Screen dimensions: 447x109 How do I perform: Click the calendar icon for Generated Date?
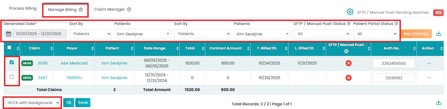tap(9, 34)
